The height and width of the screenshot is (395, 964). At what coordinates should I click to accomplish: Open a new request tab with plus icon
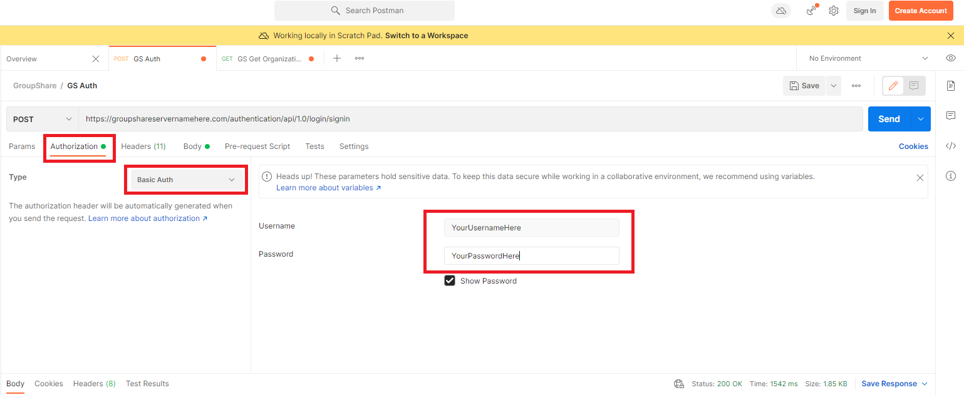(x=337, y=58)
